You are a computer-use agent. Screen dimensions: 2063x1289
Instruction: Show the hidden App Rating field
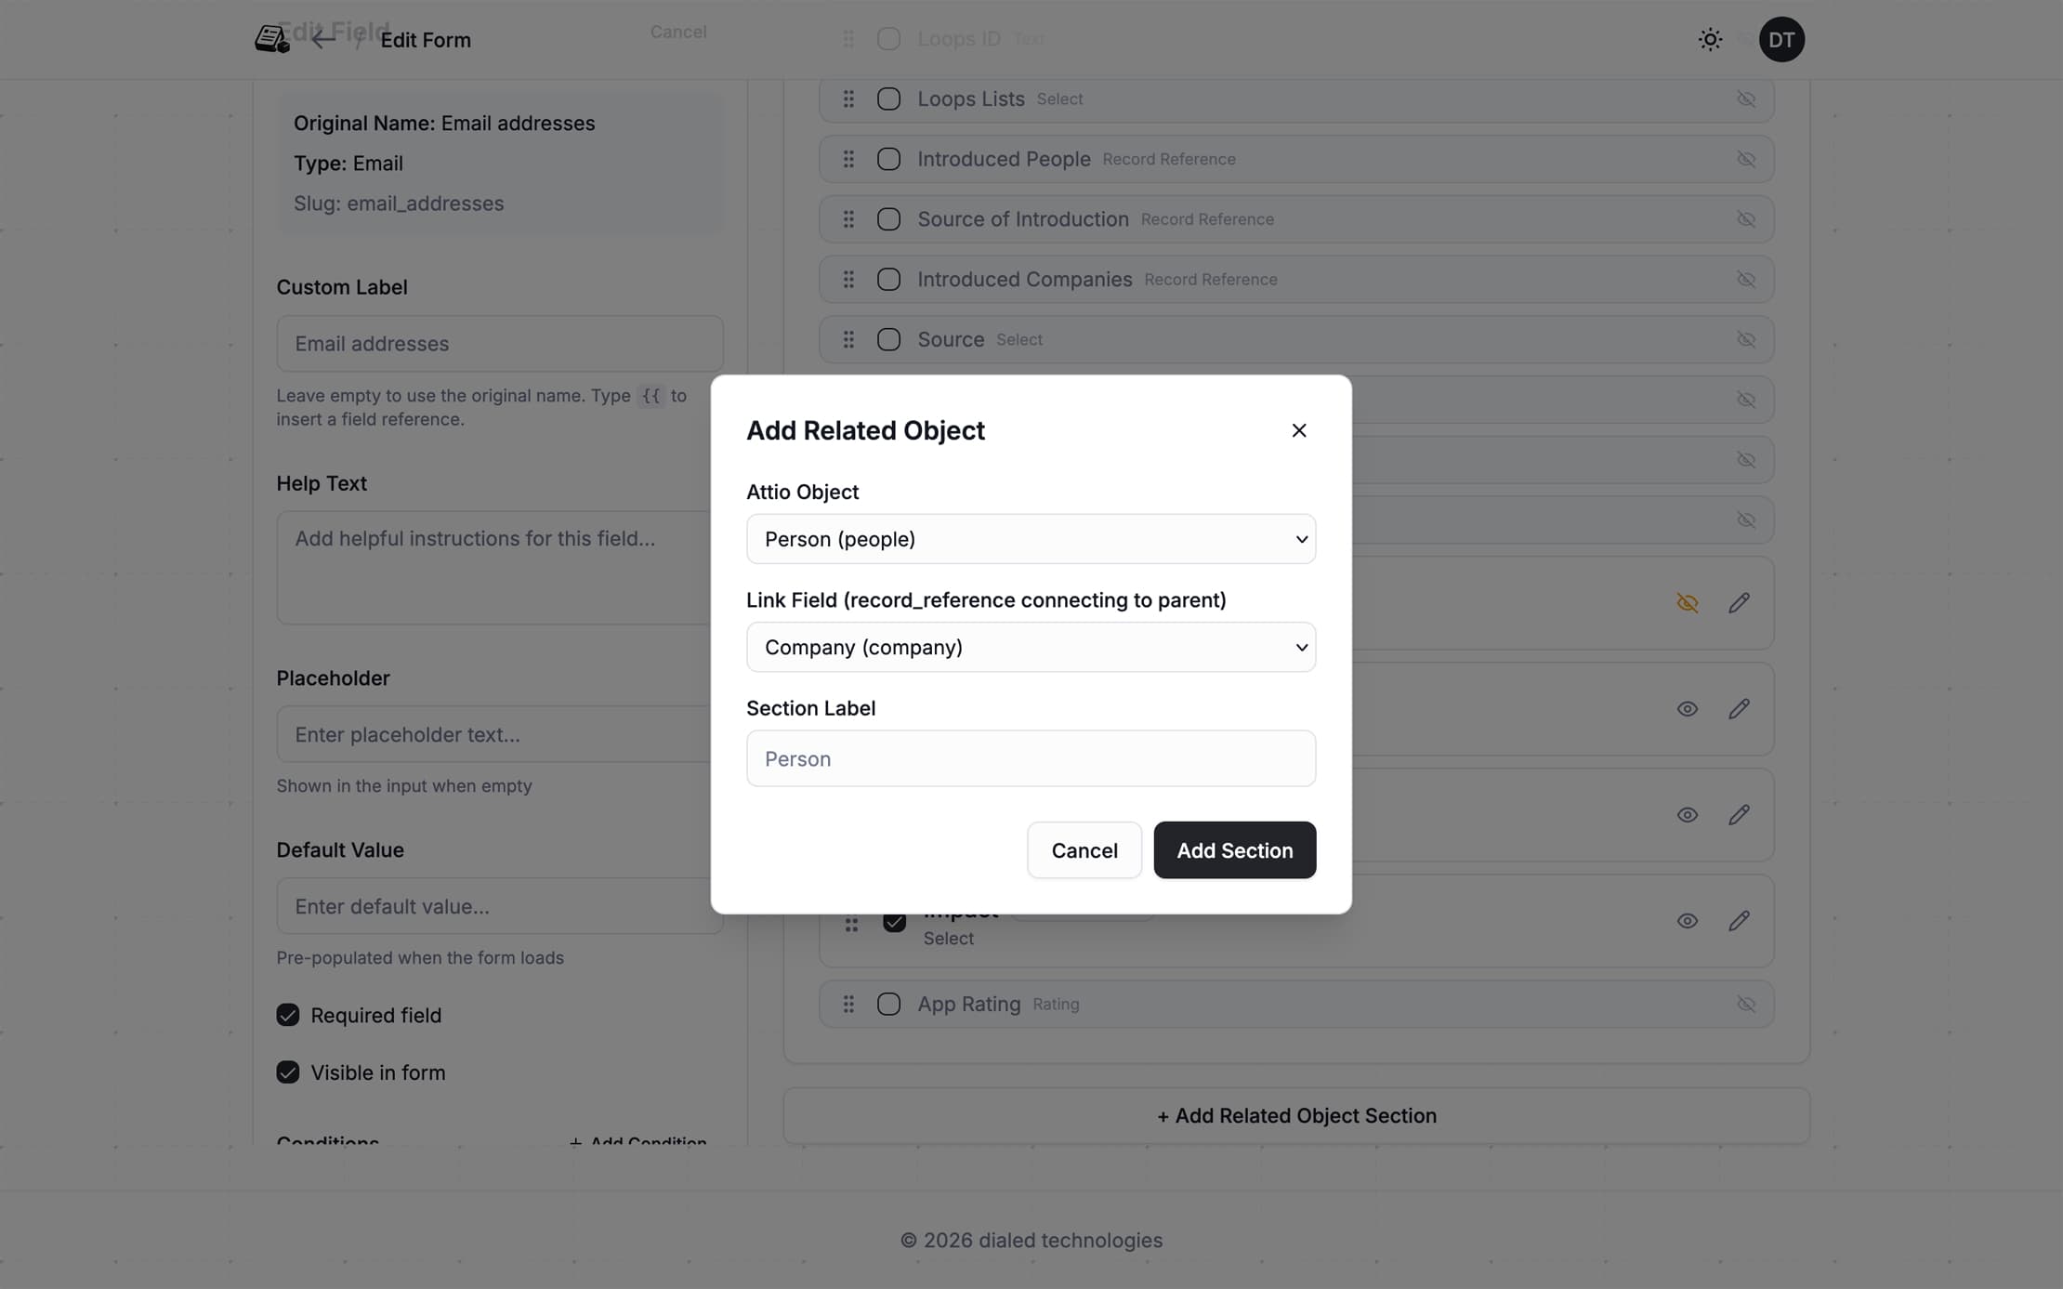click(1746, 1004)
